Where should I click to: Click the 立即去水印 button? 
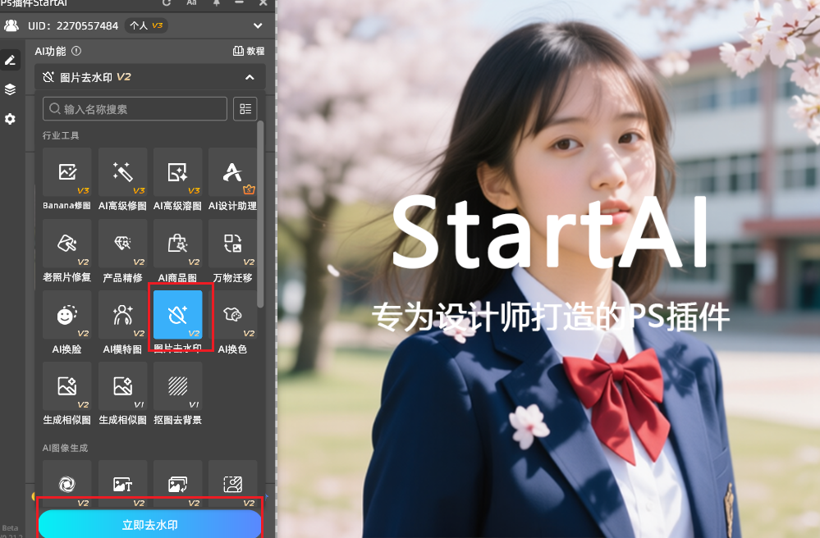[x=149, y=525]
